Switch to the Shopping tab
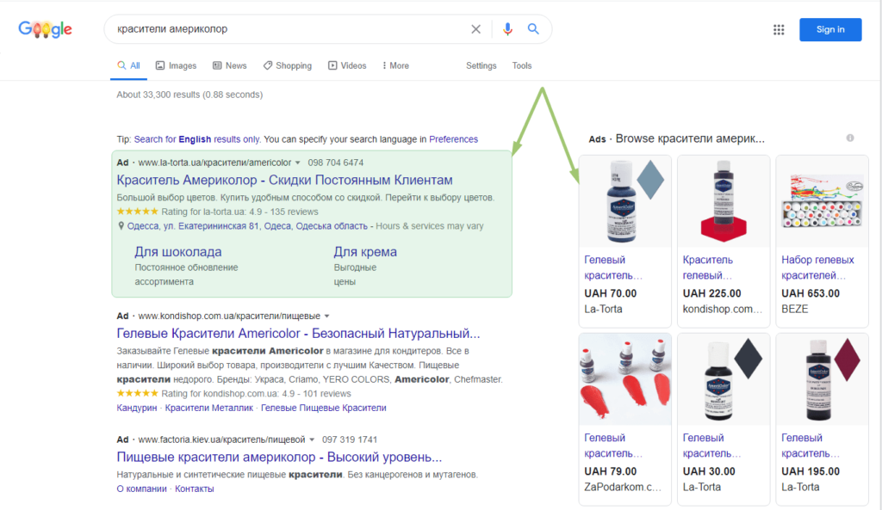The image size is (882, 510). (x=288, y=65)
